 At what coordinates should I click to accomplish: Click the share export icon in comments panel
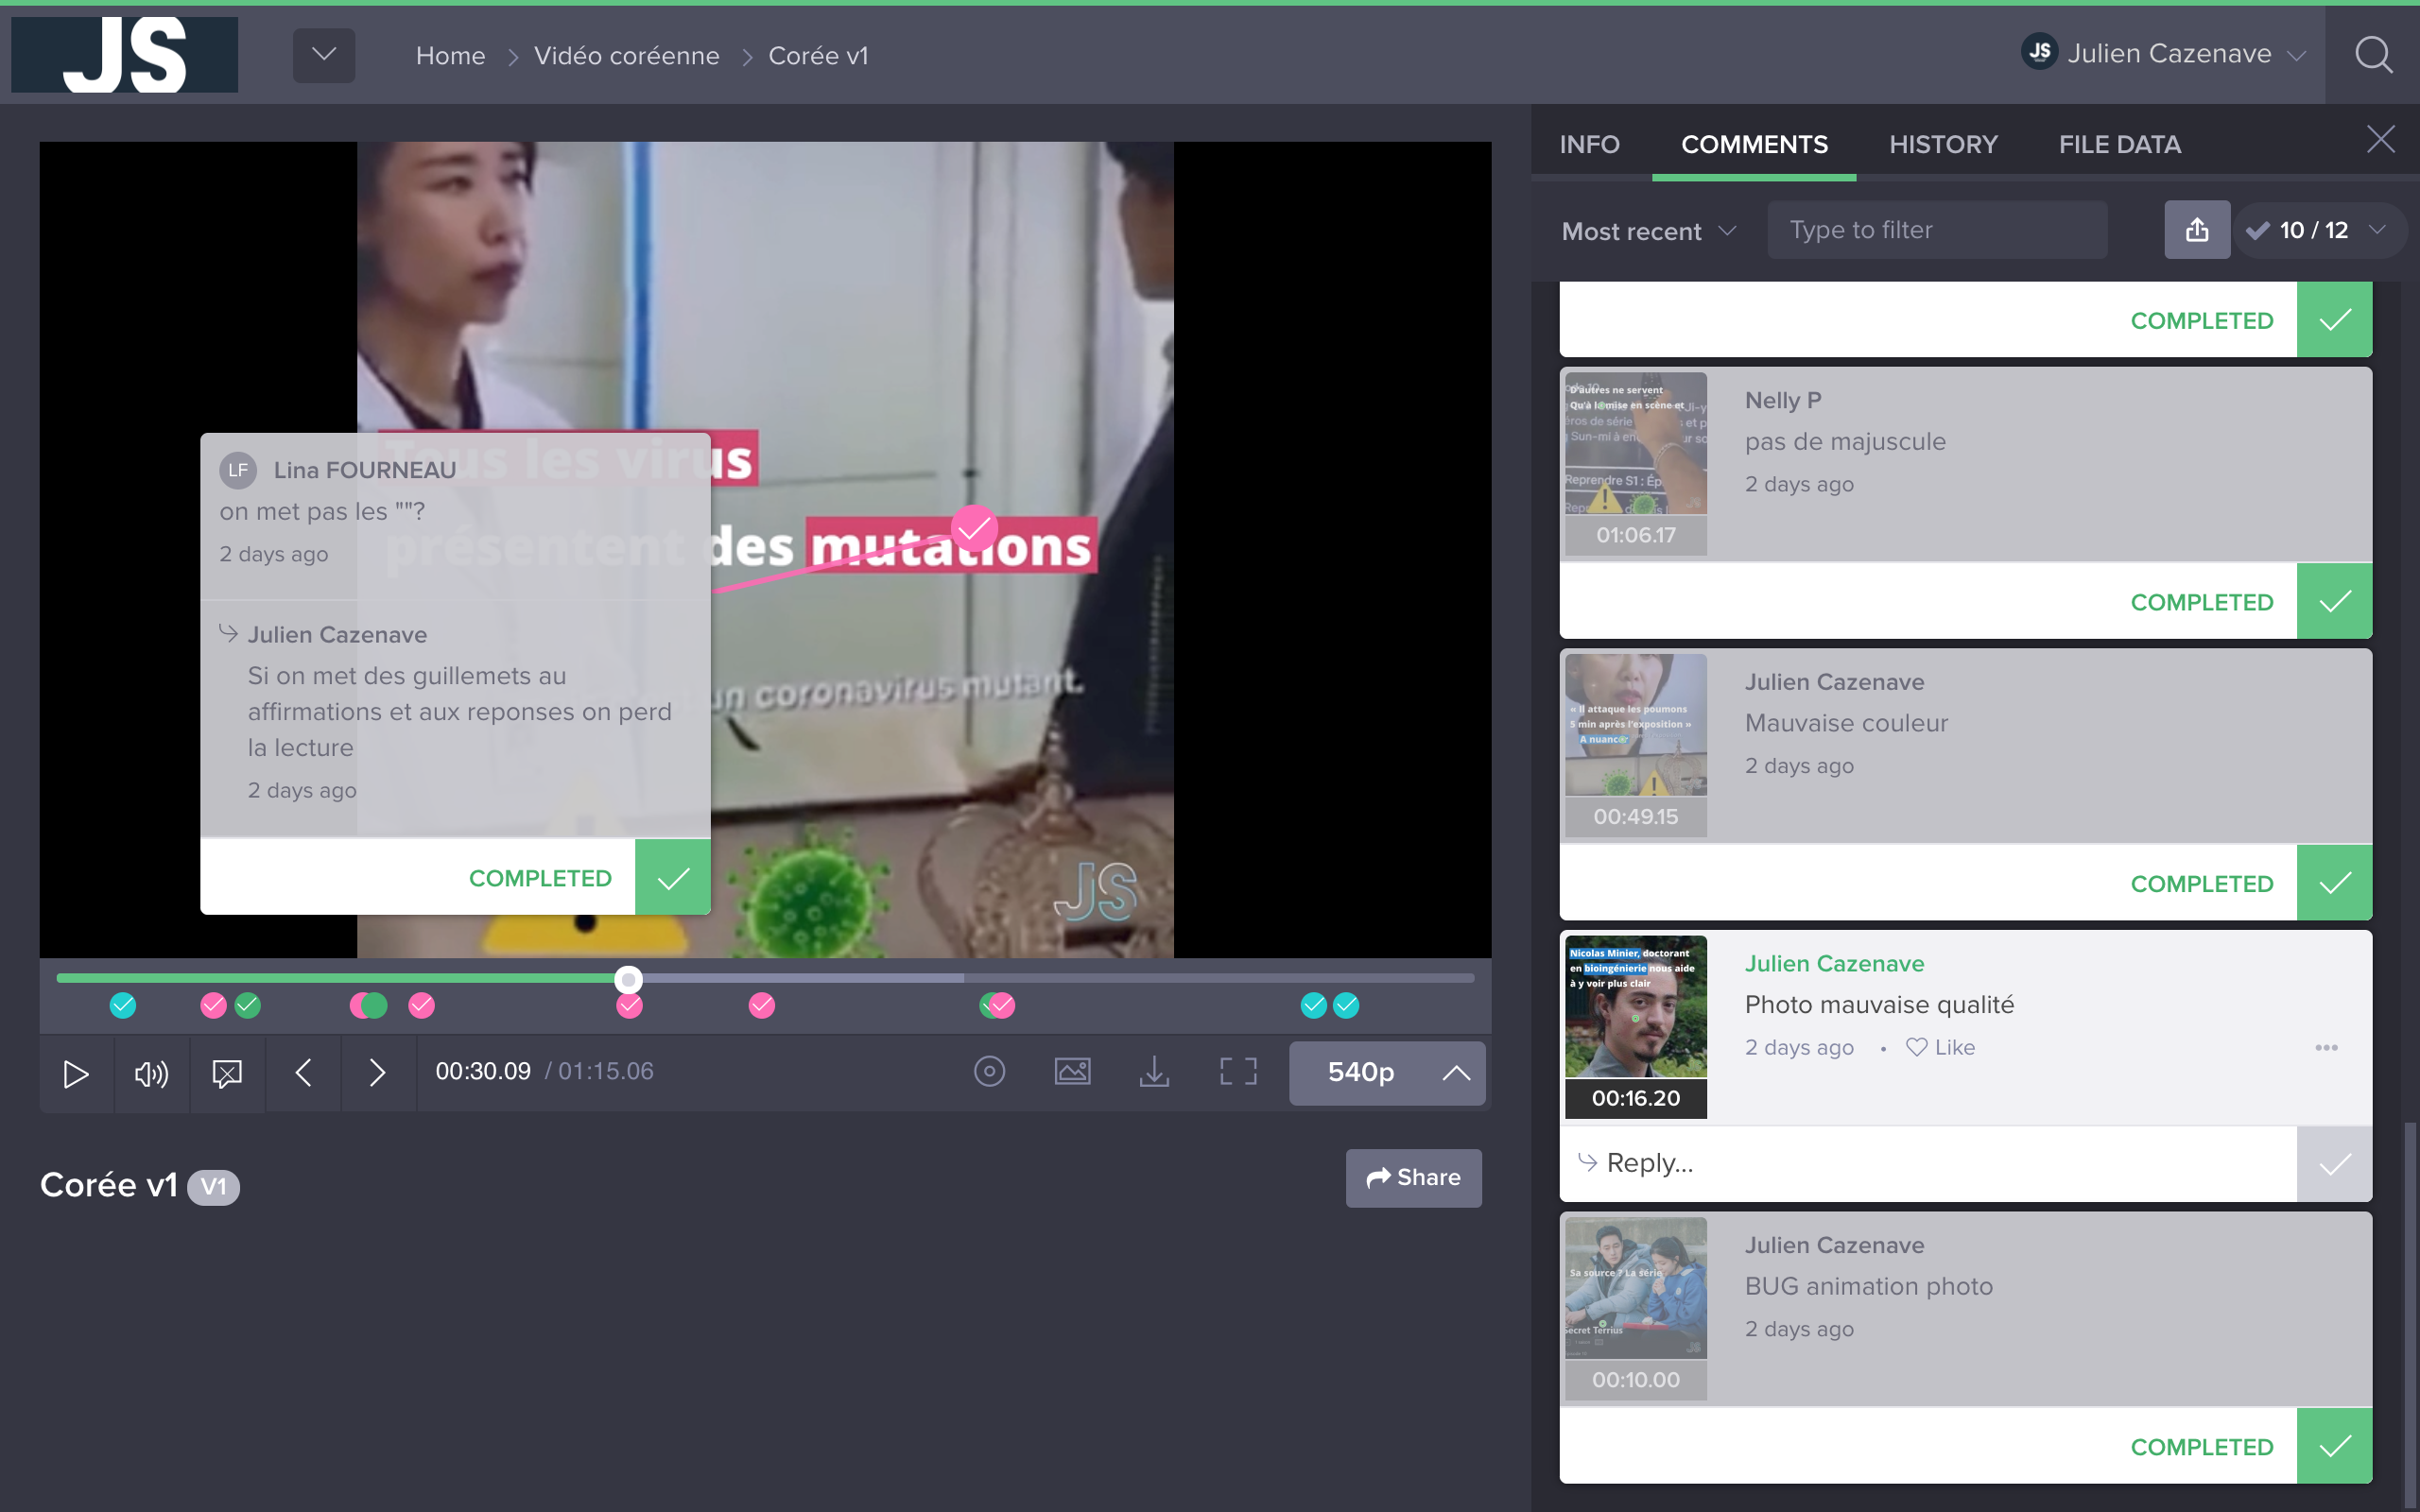click(2195, 228)
